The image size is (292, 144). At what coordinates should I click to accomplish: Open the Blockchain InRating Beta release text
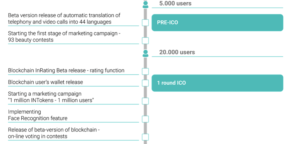[x=66, y=70]
